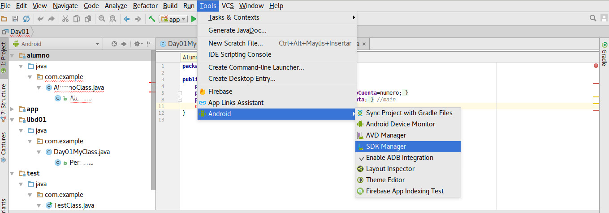This screenshot has height=213, width=609.
Task: Click the Cut scissors icon
Action: click(65, 19)
